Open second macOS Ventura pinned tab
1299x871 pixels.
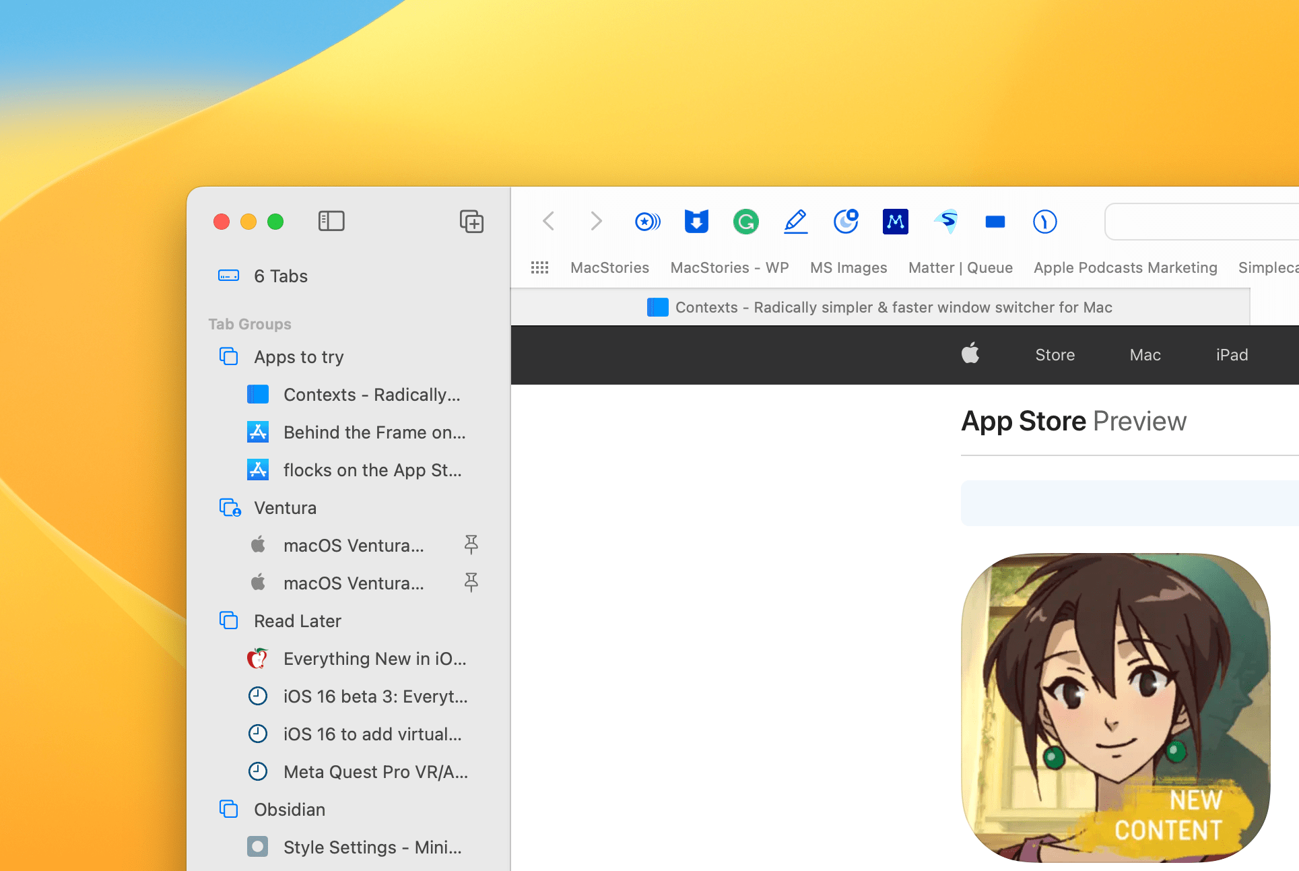[348, 583]
